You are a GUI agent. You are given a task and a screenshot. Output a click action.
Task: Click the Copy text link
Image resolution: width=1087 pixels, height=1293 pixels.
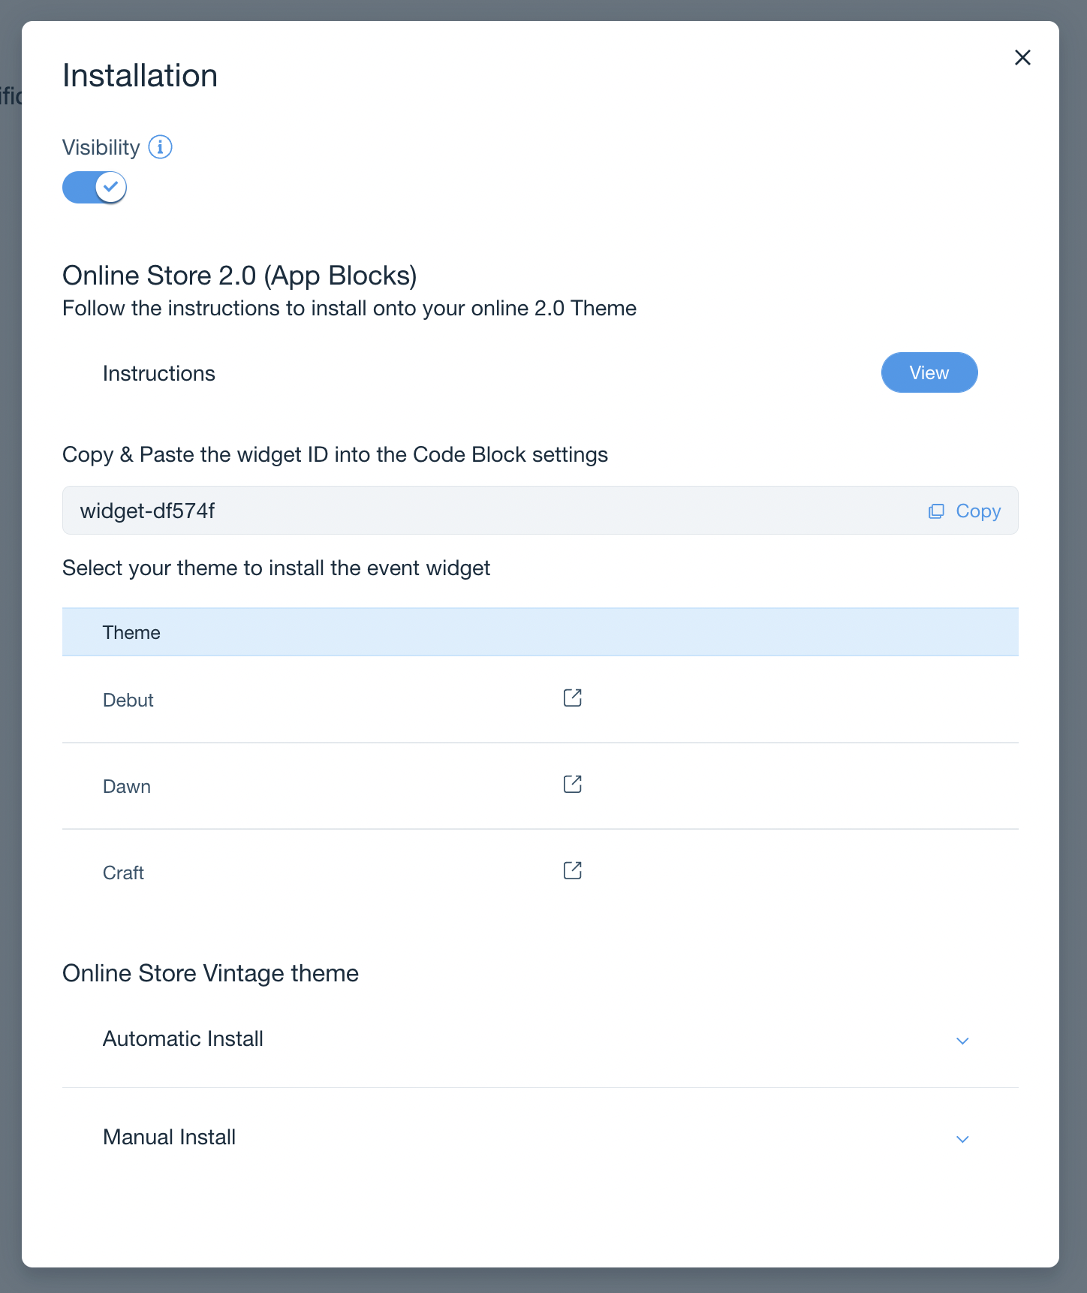click(x=978, y=511)
